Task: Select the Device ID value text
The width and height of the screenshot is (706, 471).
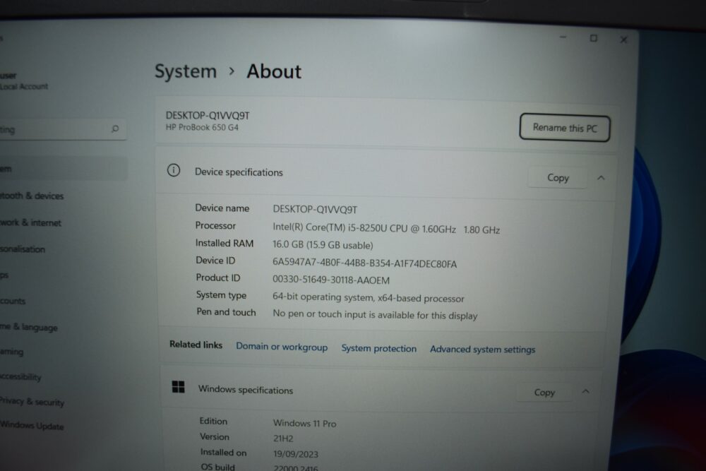Action: (365, 263)
